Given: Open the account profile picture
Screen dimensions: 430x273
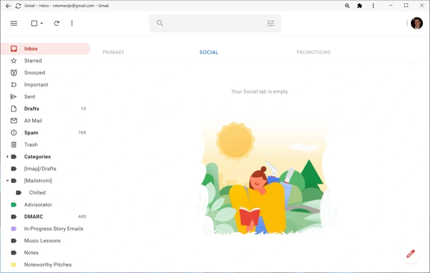Looking at the screenshot, I should point(417,23).
